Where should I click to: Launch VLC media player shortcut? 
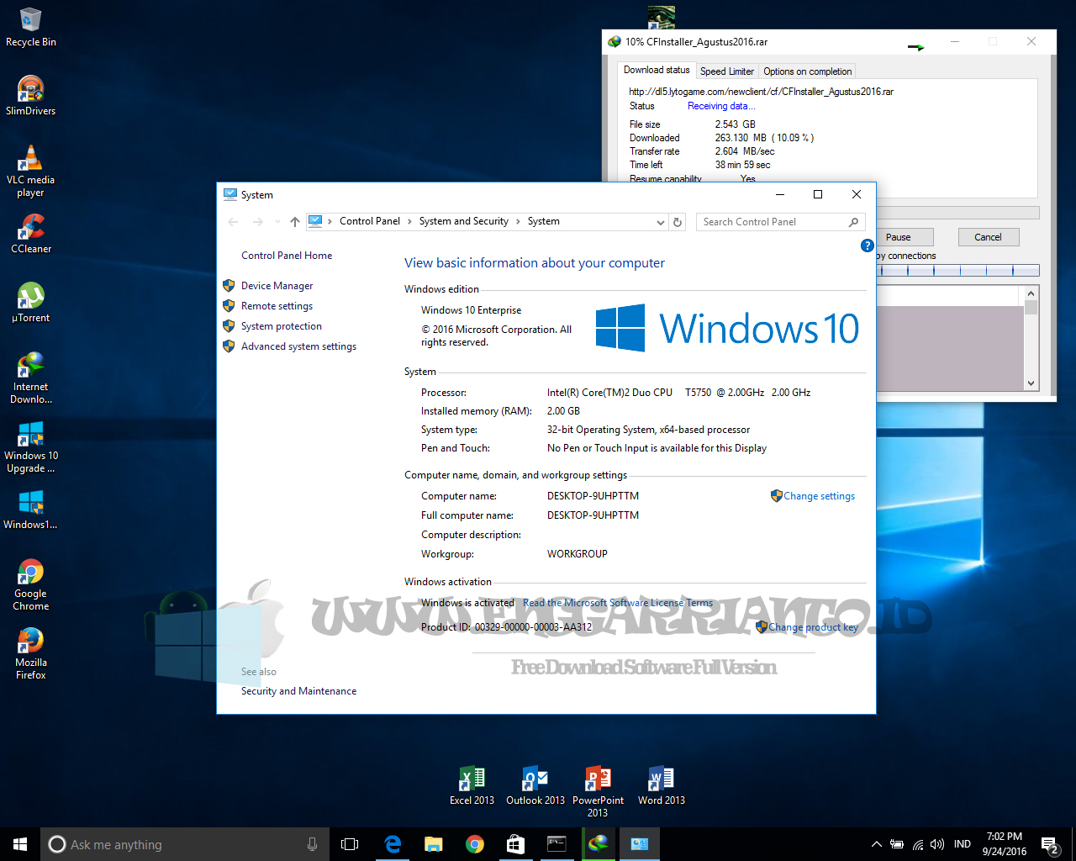[30, 171]
